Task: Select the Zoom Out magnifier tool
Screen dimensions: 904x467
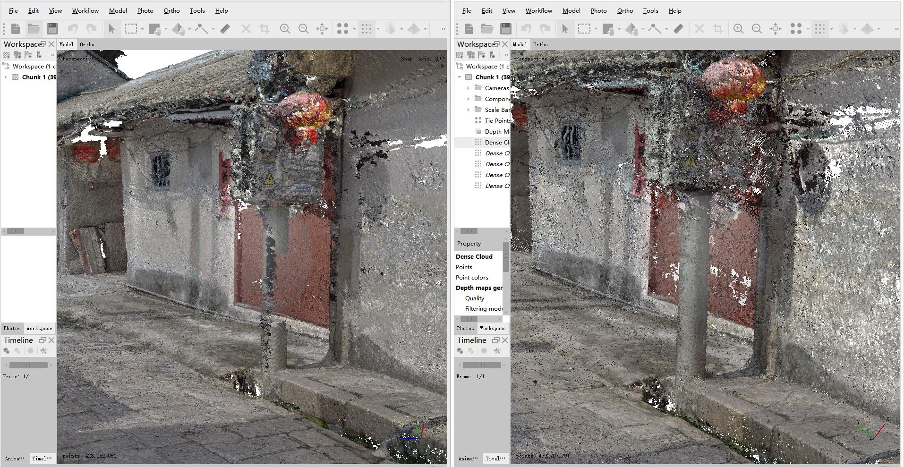Action: click(x=304, y=28)
